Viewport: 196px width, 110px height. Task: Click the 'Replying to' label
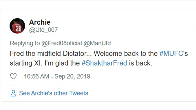pos(25,43)
